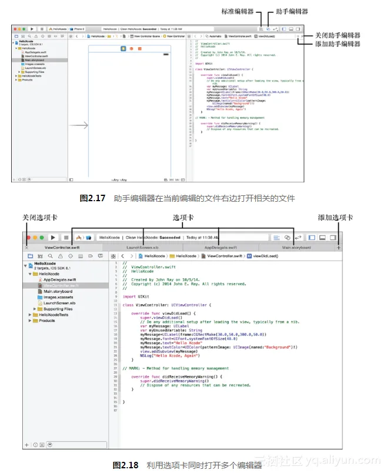The width and height of the screenshot is (387, 473).
Task: Run the project in the top Xcode window
Action: pos(32,29)
